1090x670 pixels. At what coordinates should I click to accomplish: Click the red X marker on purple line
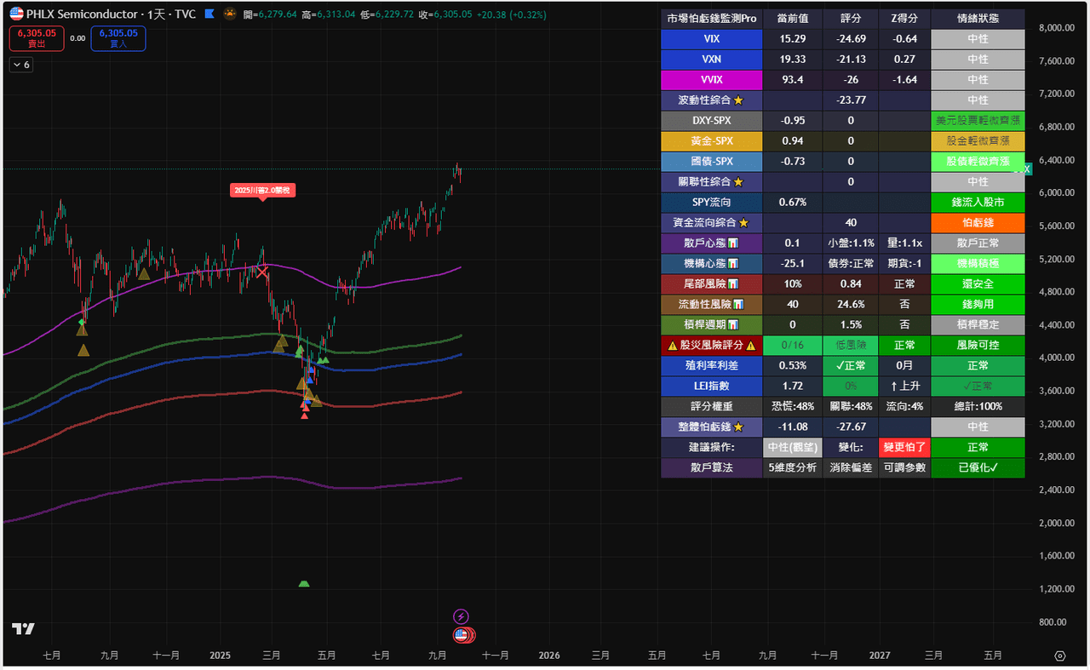261,272
